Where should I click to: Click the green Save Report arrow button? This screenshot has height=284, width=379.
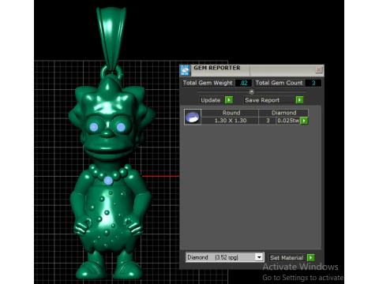[299, 100]
